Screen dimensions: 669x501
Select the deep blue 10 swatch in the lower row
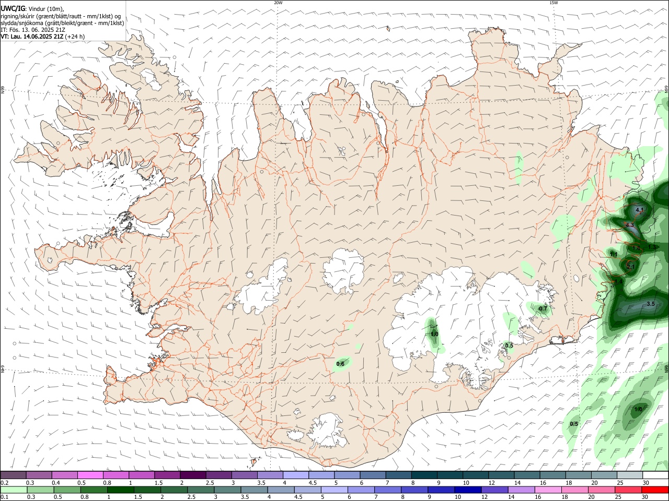point(468,490)
